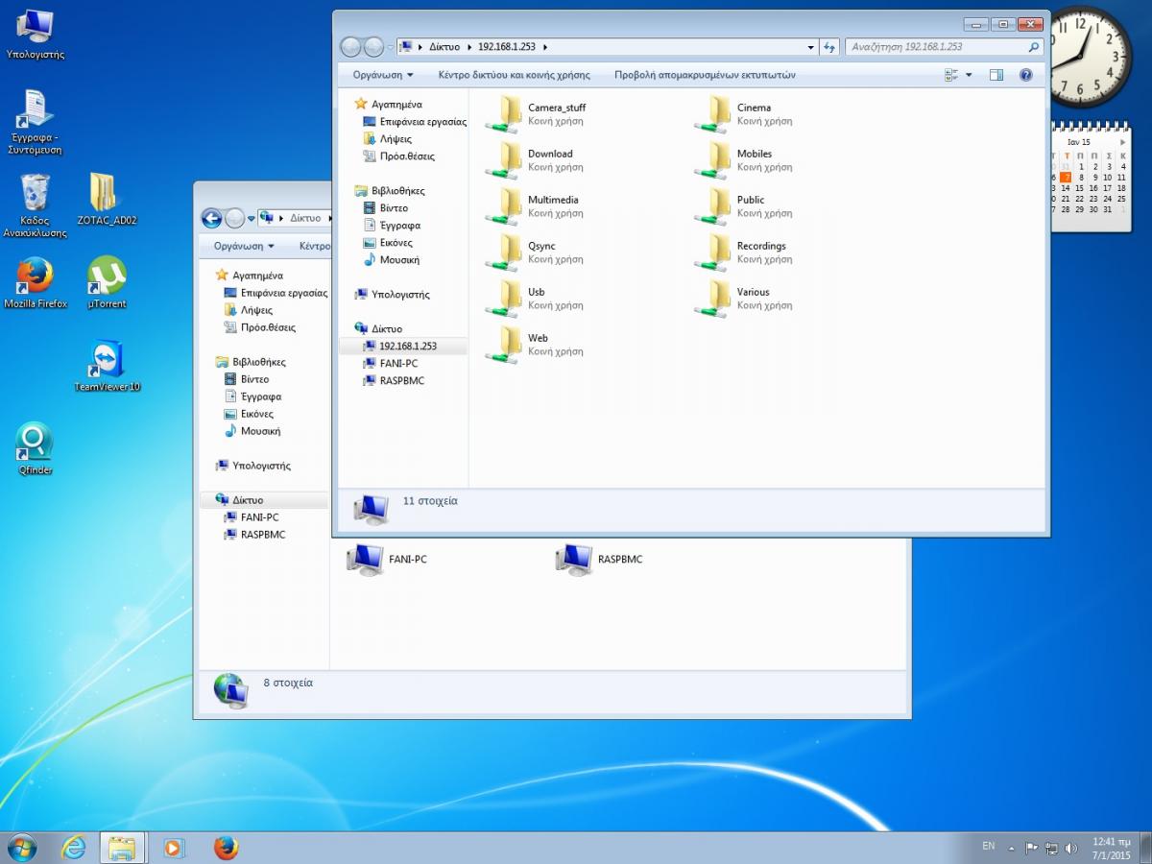Select the Recordings shared folder
Viewport: 1152px width, 864px height.
(x=743, y=252)
